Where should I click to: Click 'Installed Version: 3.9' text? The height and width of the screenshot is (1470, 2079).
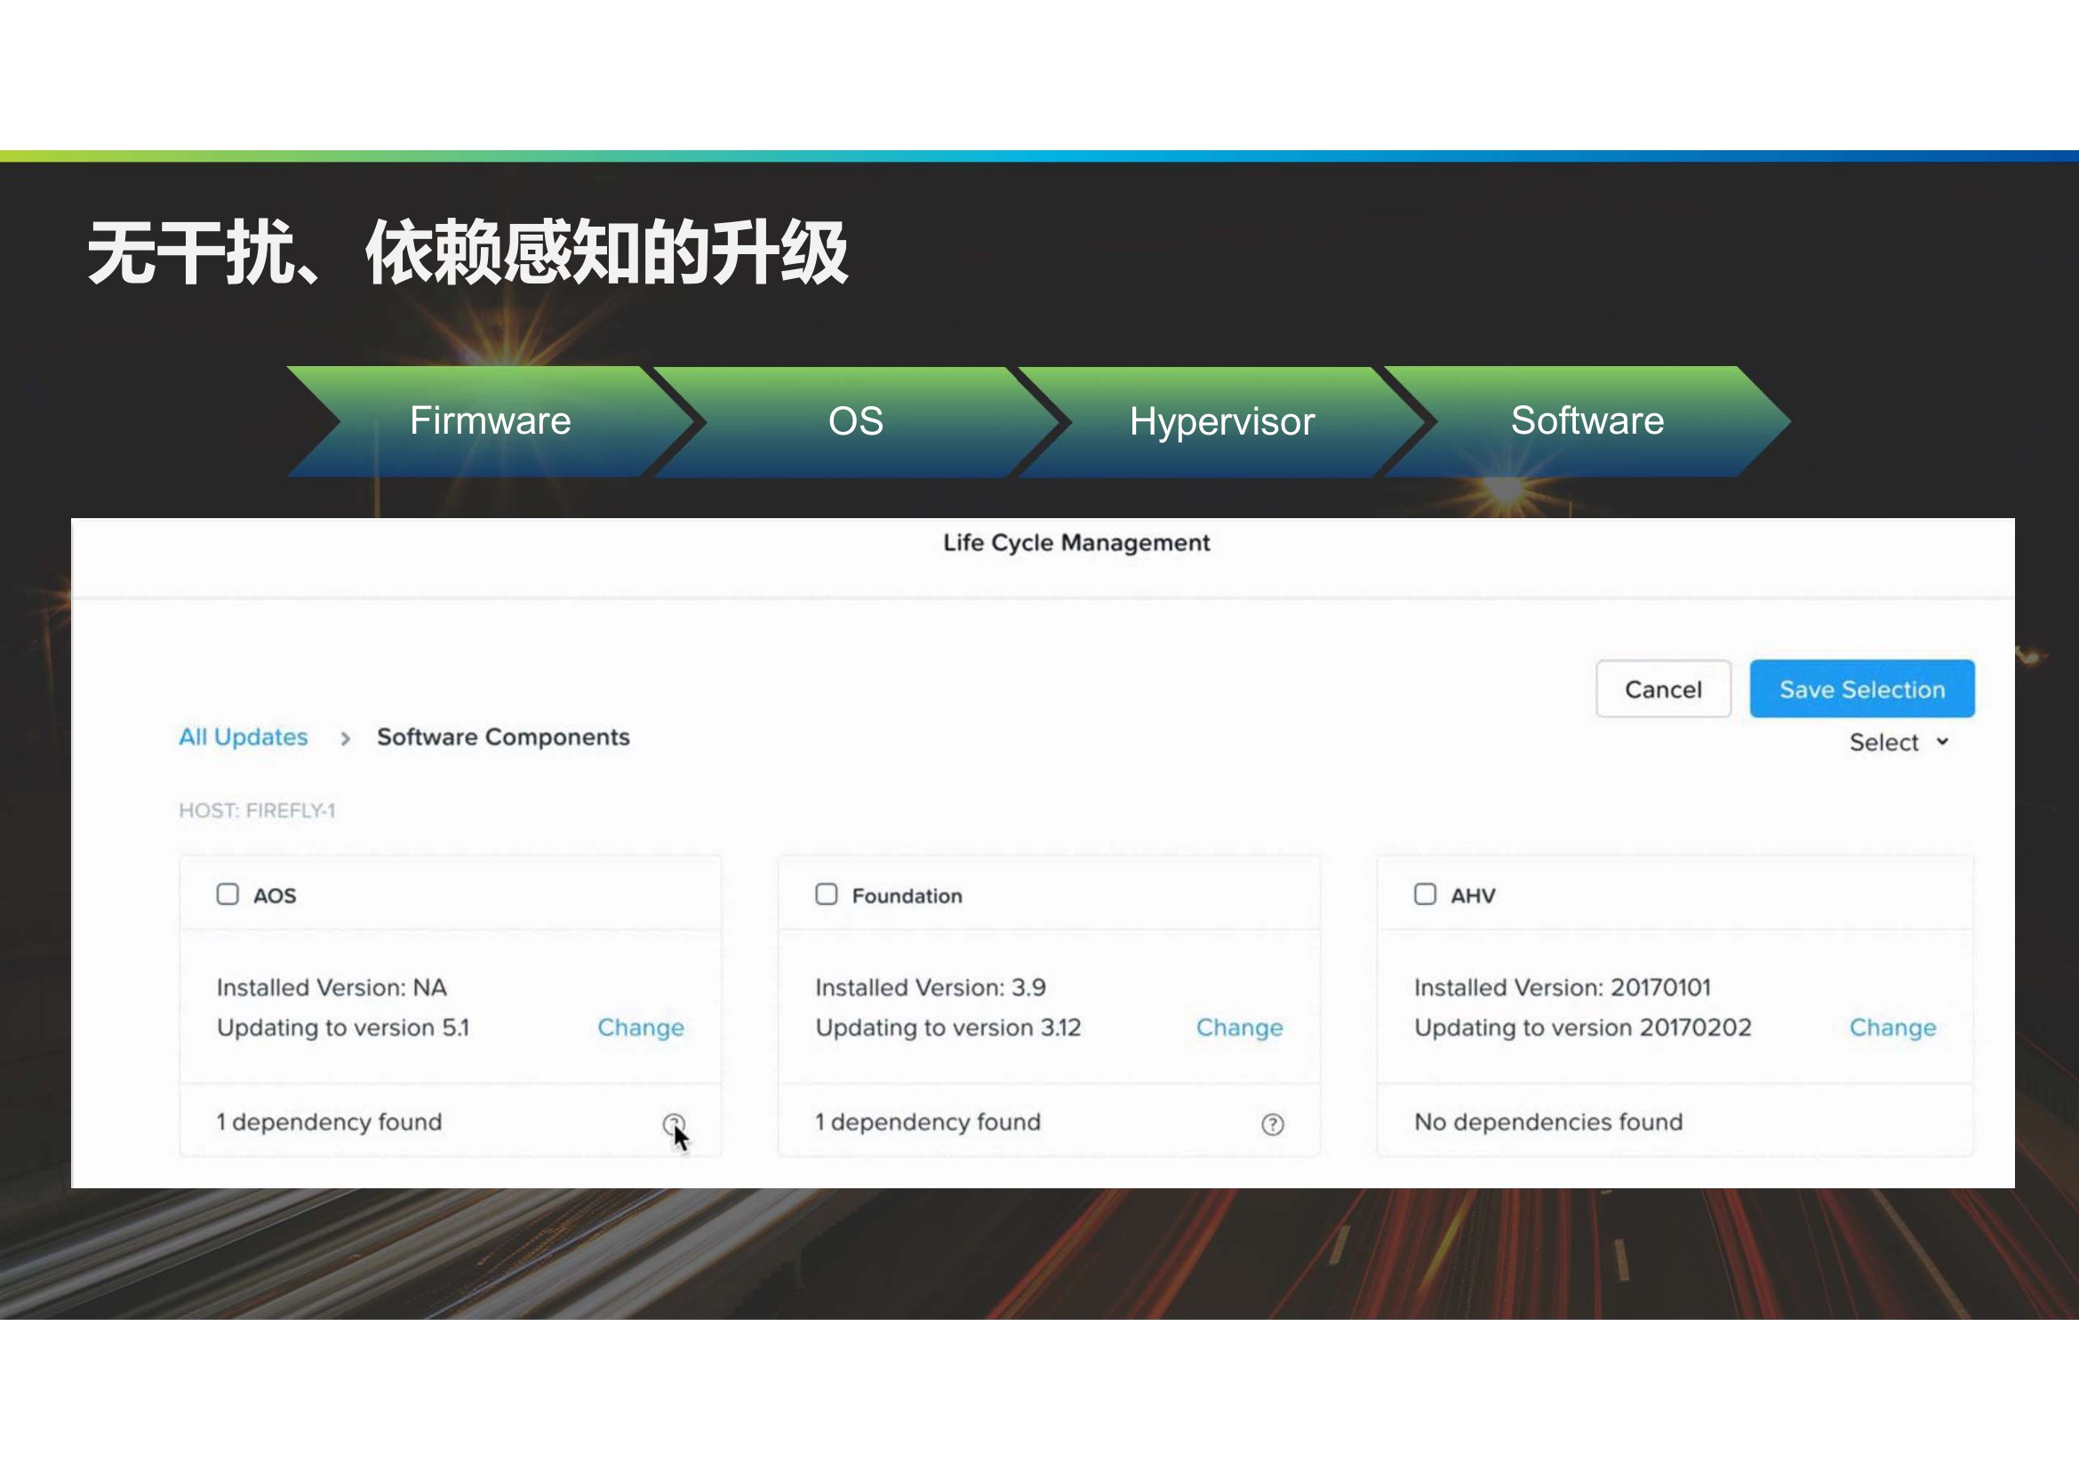[x=930, y=987]
